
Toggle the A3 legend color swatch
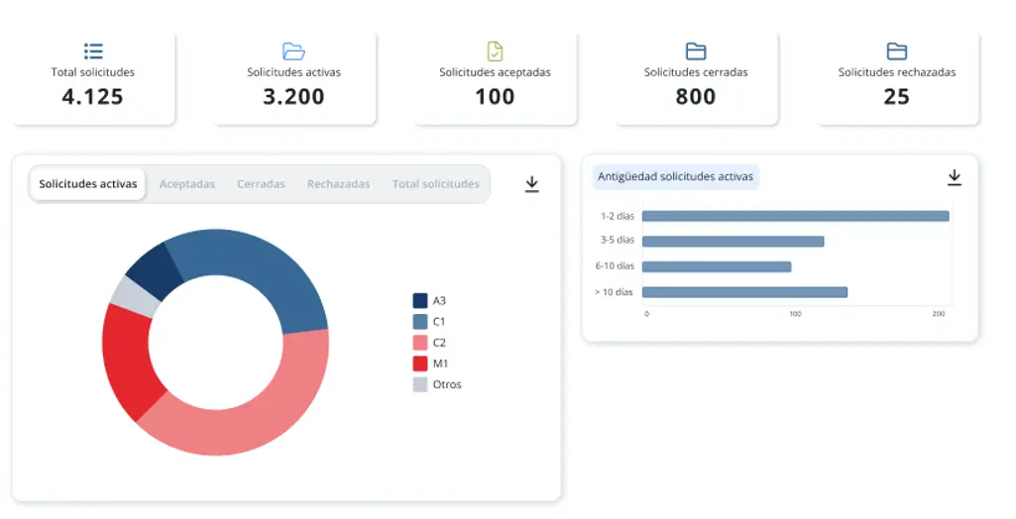[x=420, y=300]
